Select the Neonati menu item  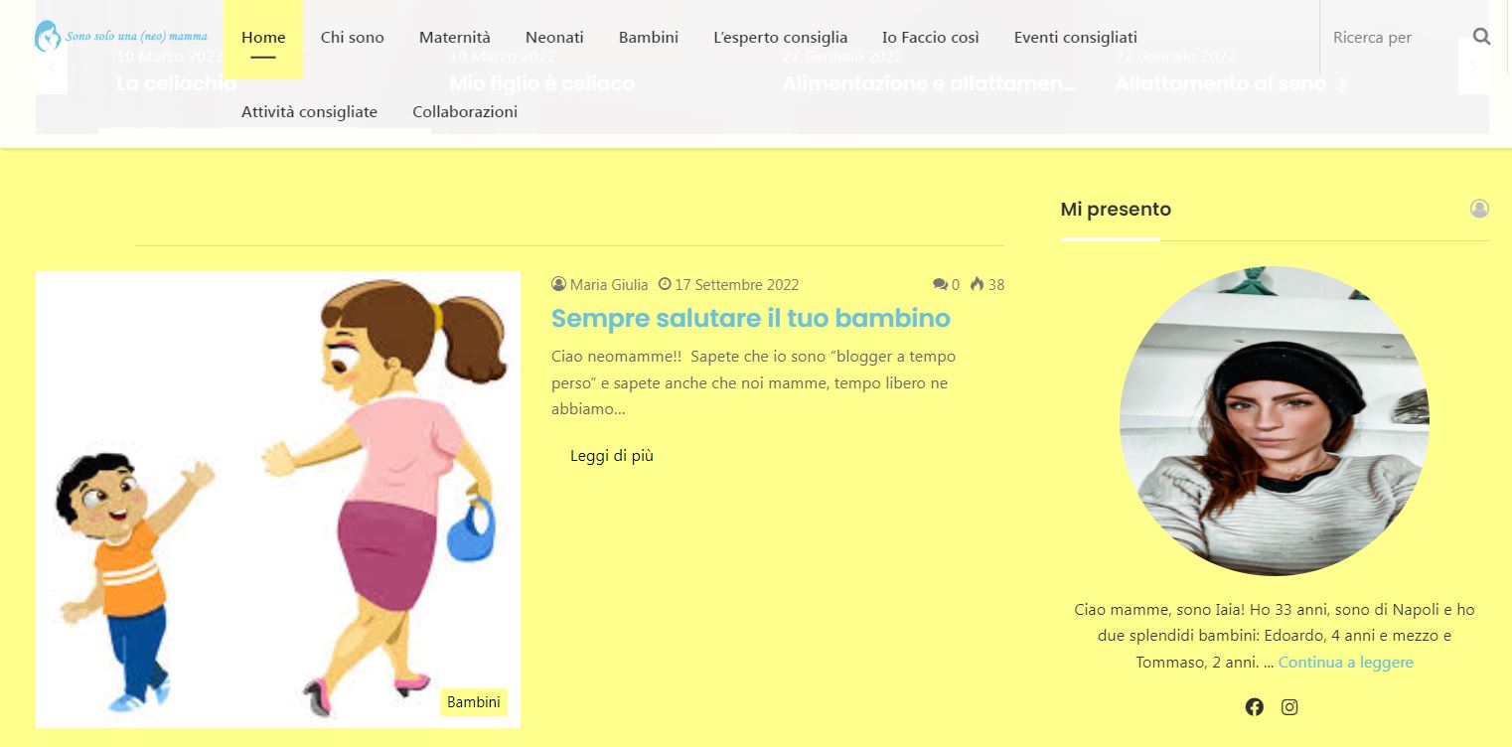(554, 38)
